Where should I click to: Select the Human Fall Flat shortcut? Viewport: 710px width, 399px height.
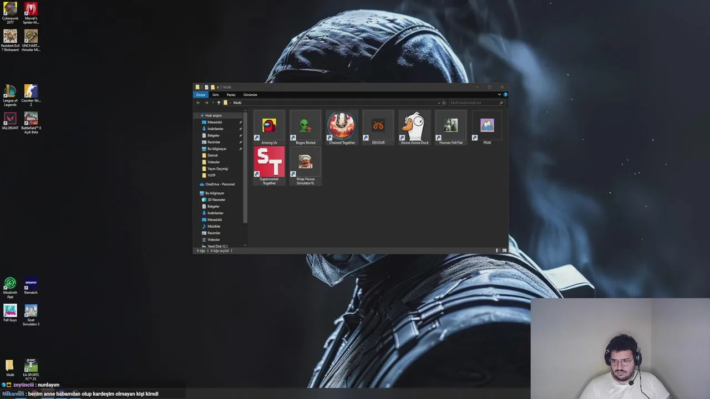click(x=451, y=128)
